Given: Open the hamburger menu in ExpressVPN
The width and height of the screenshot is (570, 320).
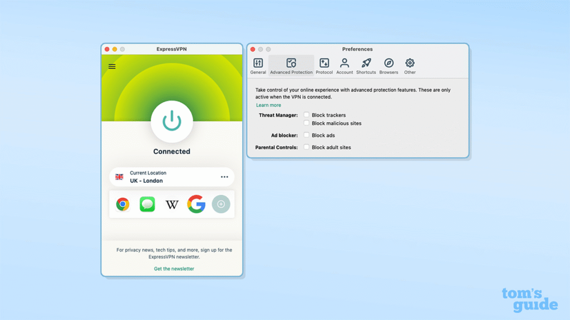Looking at the screenshot, I should click(112, 67).
